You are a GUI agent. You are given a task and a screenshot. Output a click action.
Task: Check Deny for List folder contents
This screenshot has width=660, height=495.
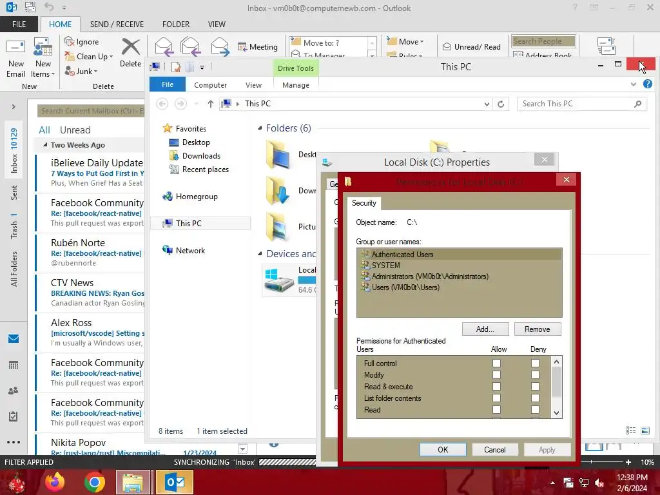point(535,398)
